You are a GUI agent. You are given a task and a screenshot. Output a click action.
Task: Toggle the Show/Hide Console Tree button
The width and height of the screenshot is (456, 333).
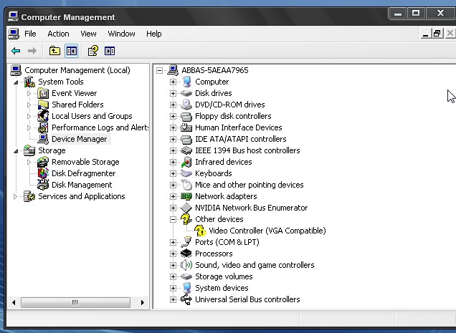click(x=71, y=51)
